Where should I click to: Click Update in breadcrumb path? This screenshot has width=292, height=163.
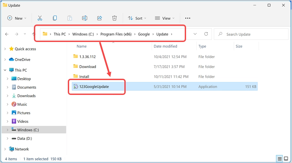[162, 34]
